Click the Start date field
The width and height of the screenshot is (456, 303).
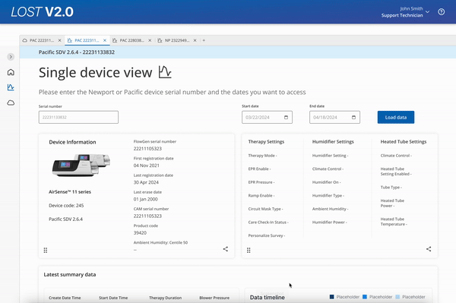pos(267,117)
